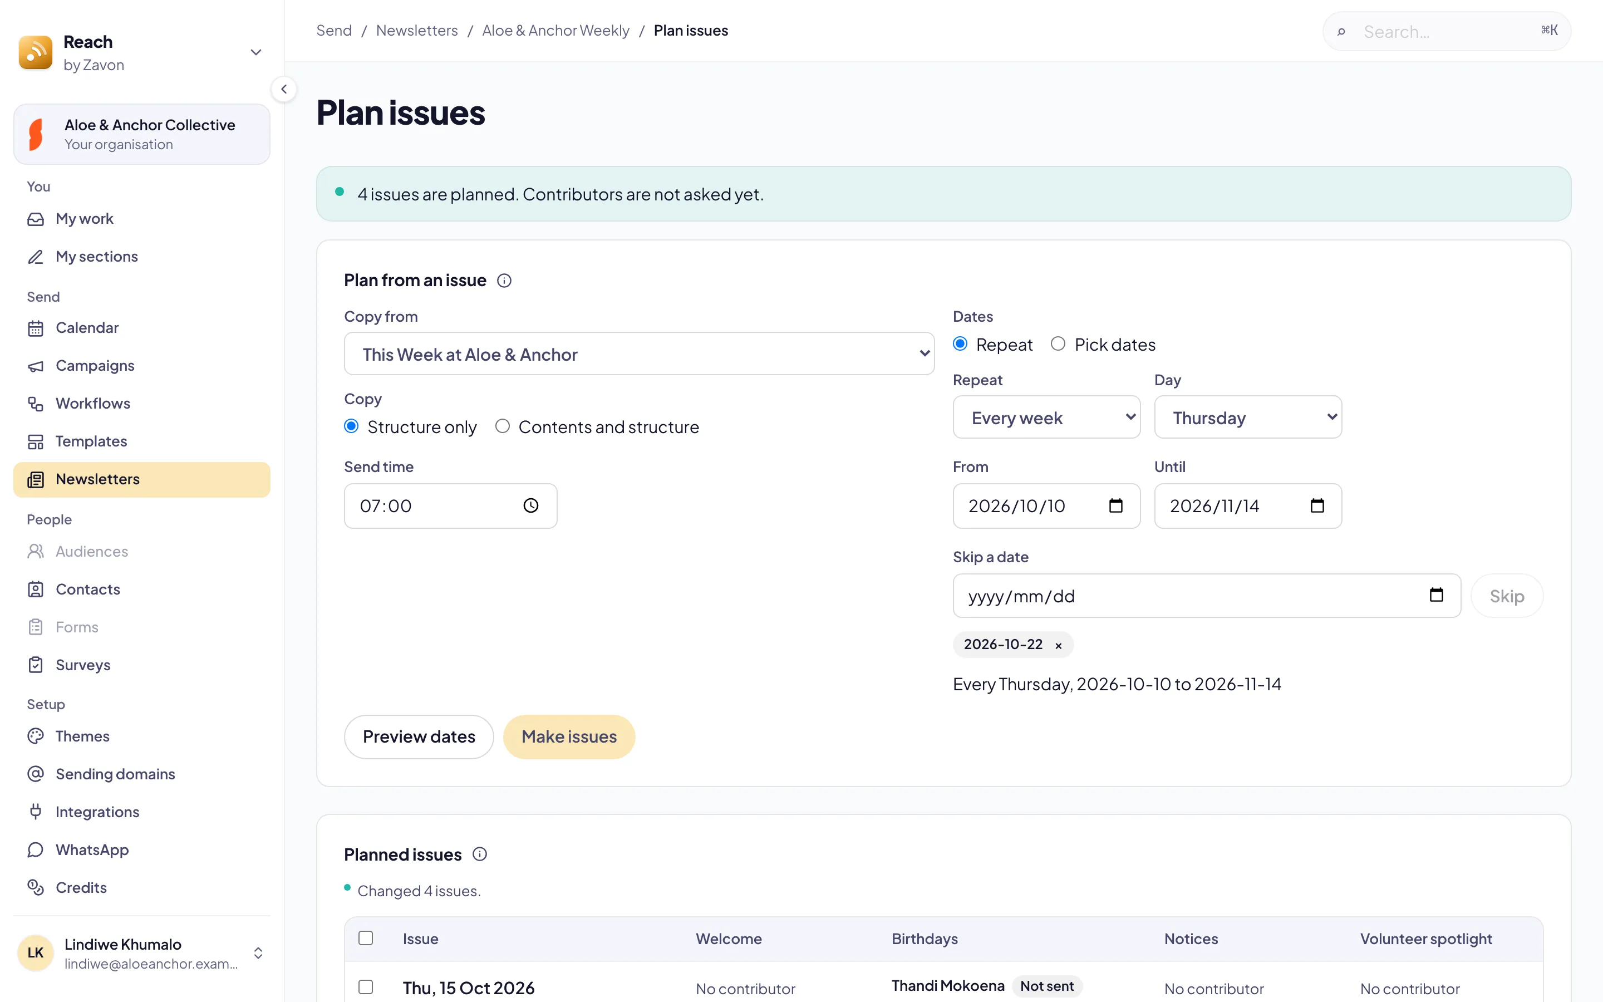Click the Aloe & Anchor Collective flame icon

click(36, 135)
